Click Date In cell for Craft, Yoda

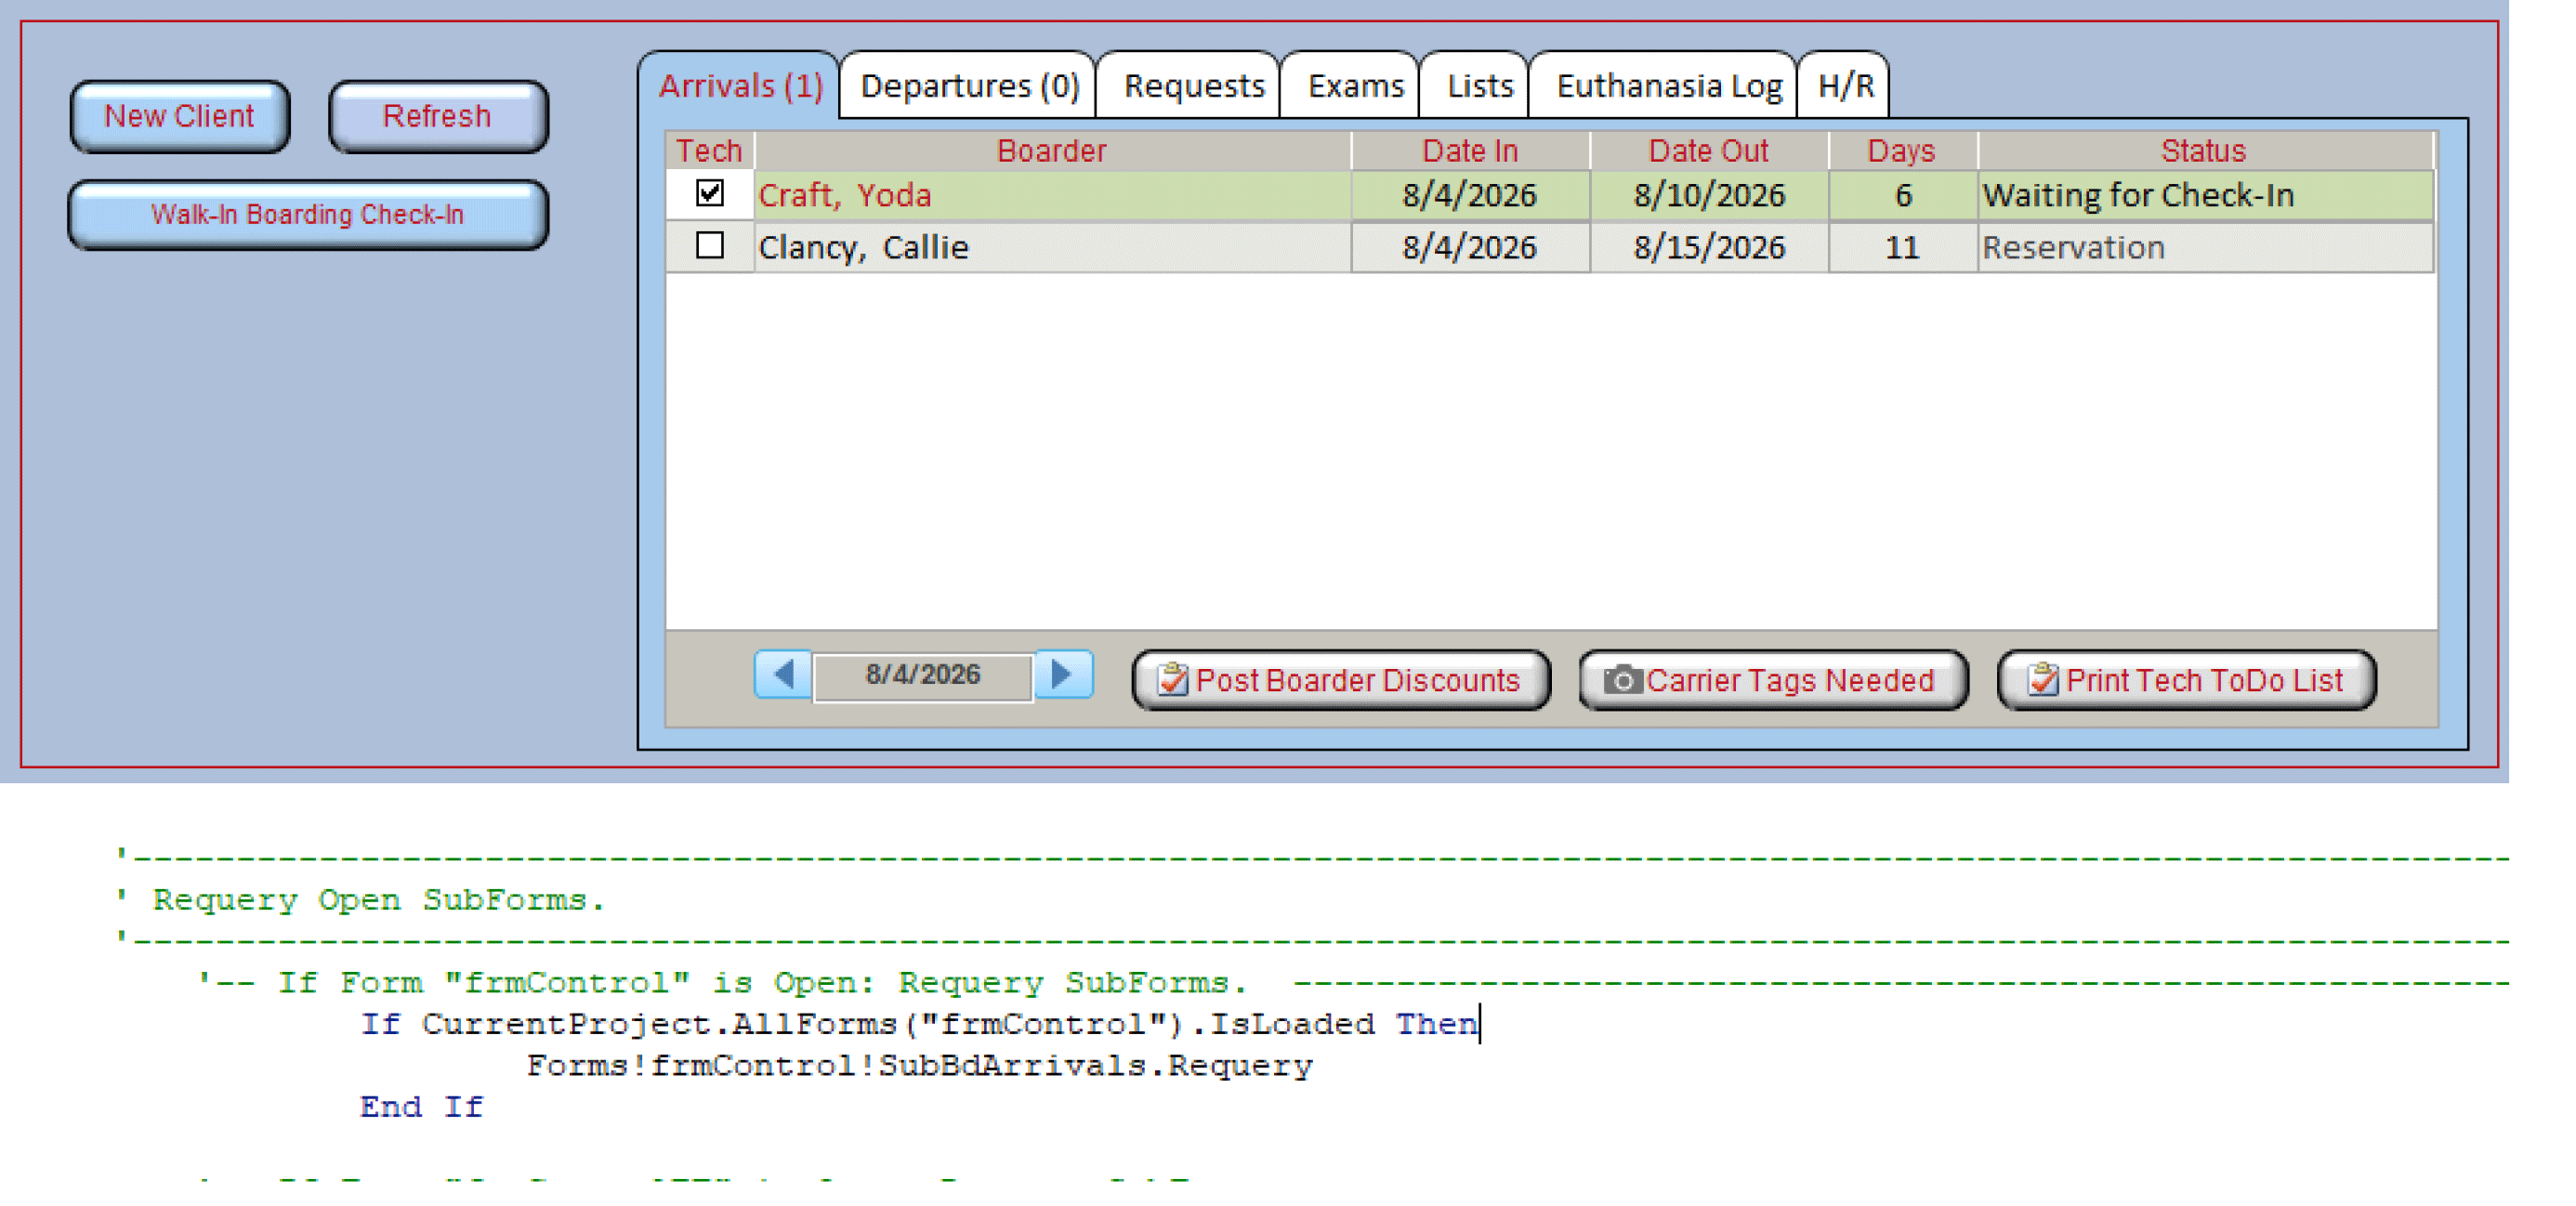click(1470, 195)
